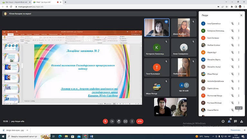This screenshot has width=247, height=139.
Task: Toggle the camera button in Meet controls
Action: (x=112, y=121)
